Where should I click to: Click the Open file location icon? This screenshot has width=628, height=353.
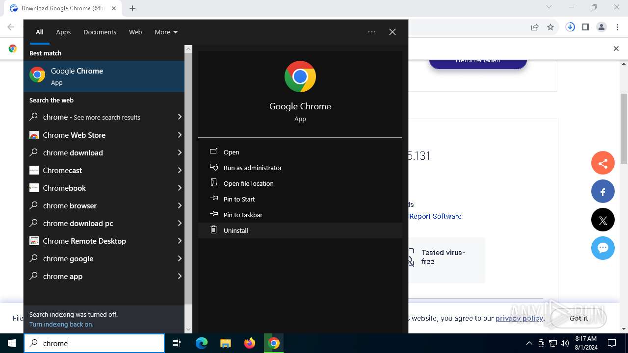[x=213, y=183]
